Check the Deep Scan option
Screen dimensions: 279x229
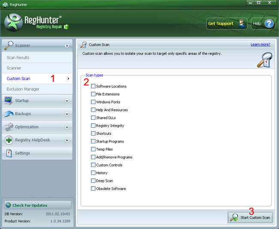point(93,181)
